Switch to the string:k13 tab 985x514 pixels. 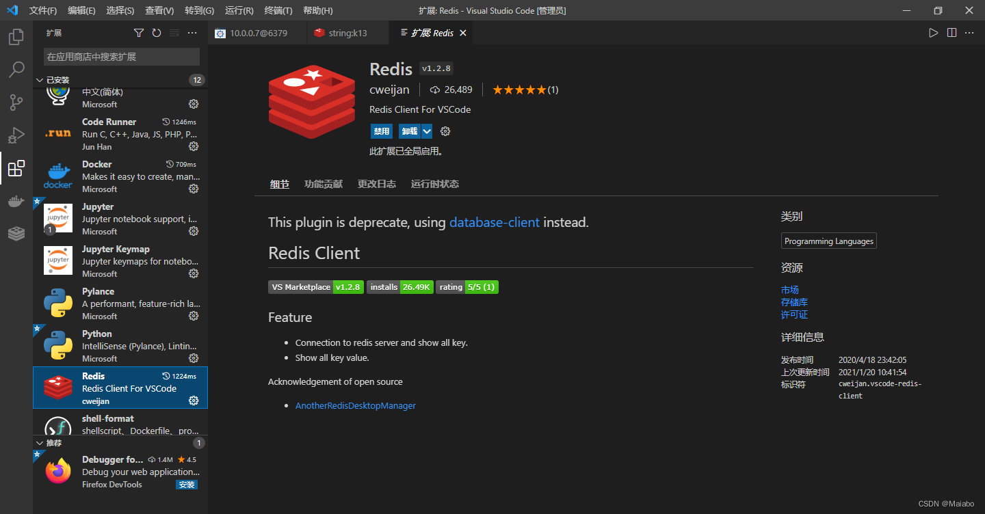(x=347, y=33)
